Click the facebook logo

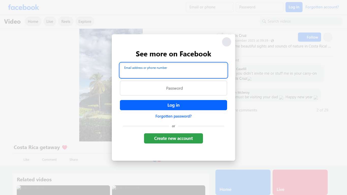(23, 7)
